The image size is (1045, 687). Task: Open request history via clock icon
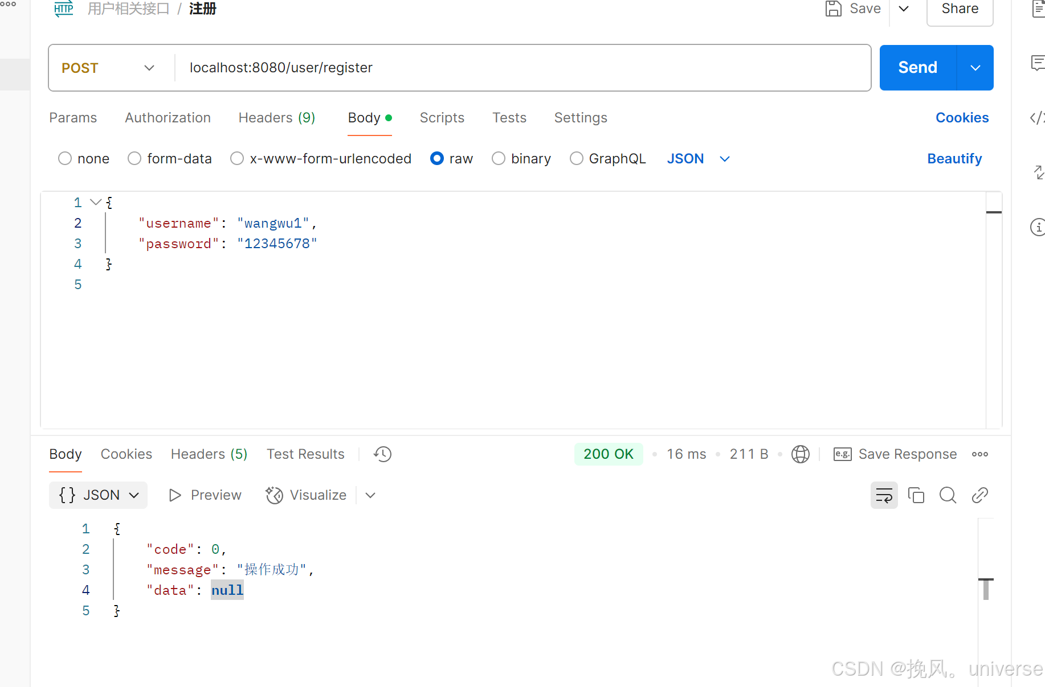[382, 454]
